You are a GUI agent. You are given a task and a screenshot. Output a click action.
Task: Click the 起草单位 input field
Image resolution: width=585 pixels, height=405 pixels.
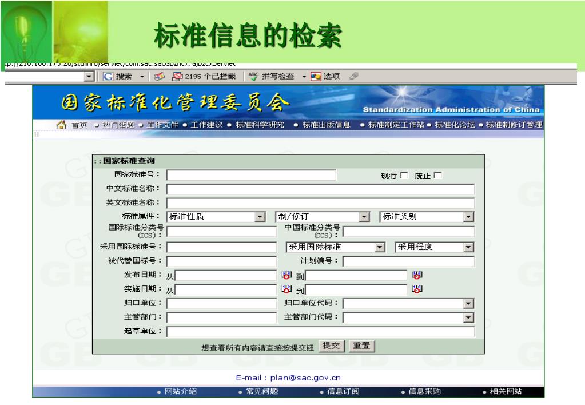(320, 332)
